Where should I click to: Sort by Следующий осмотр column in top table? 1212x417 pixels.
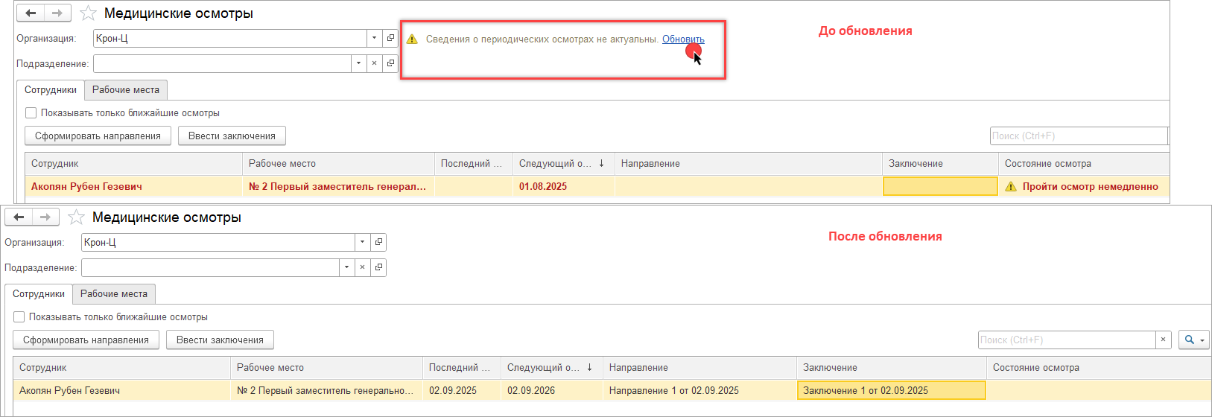coord(563,164)
